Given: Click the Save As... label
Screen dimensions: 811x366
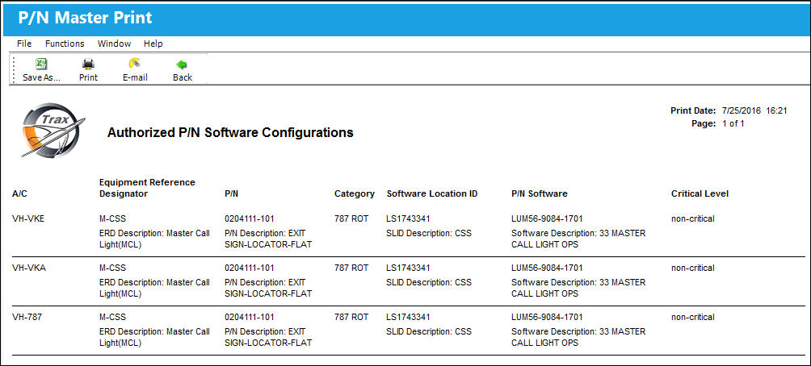Looking at the screenshot, I should [x=41, y=77].
